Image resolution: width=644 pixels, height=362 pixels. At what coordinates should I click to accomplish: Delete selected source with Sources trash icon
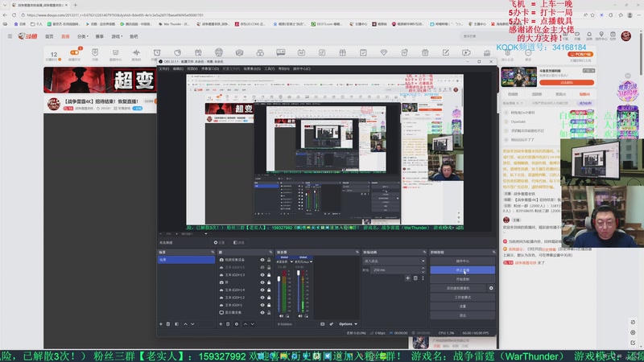pos(228,324)
